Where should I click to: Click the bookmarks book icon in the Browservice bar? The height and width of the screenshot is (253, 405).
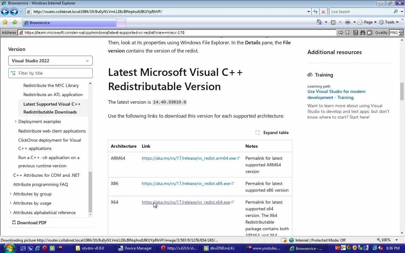tap(356, 33)
